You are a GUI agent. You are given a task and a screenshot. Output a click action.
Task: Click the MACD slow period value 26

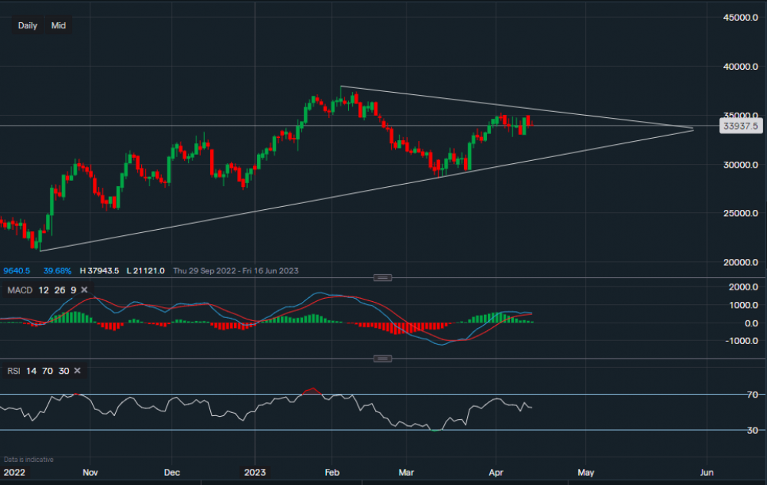point(57,290)
